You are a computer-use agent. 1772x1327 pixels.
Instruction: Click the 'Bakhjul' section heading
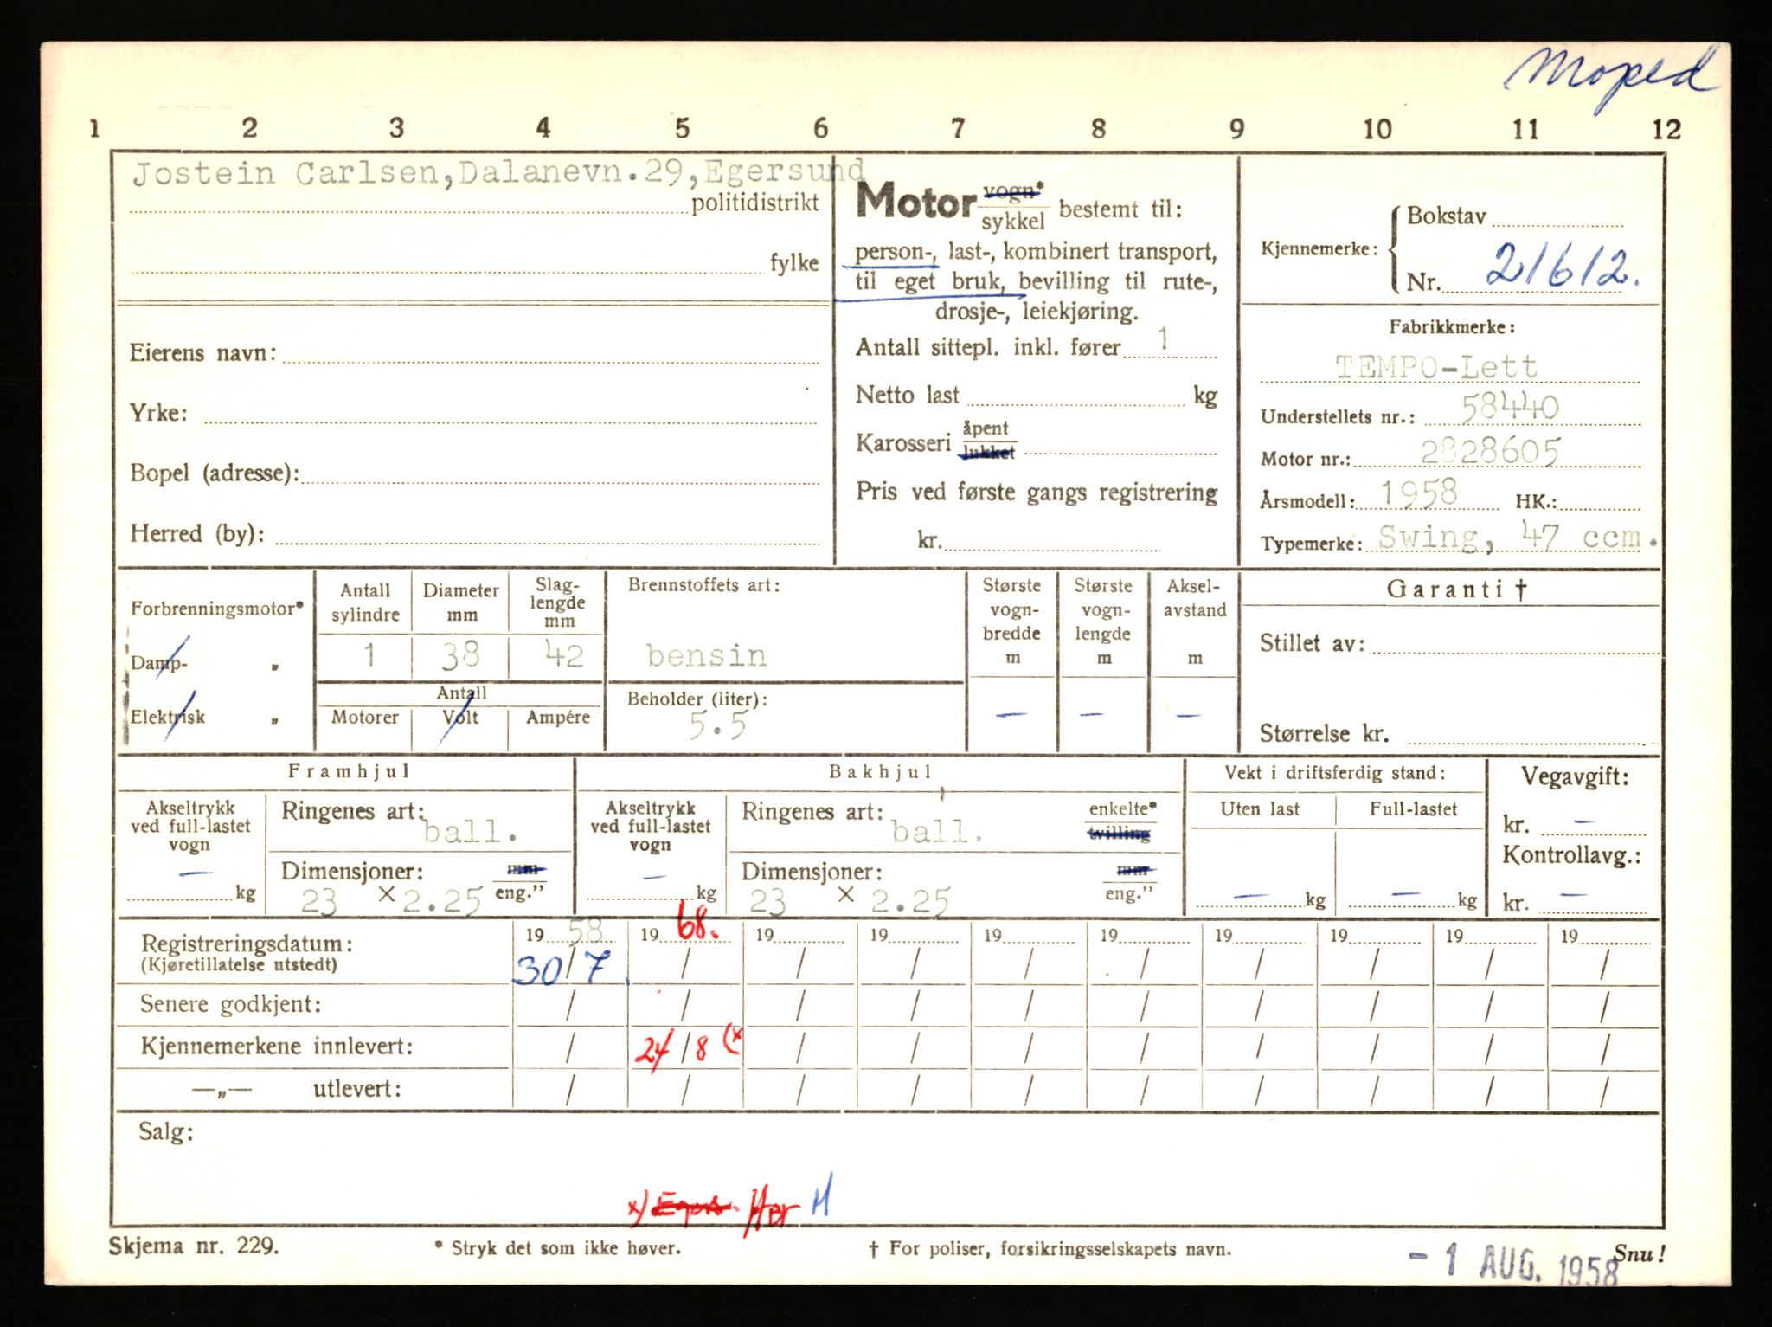[x=880, y=772]
